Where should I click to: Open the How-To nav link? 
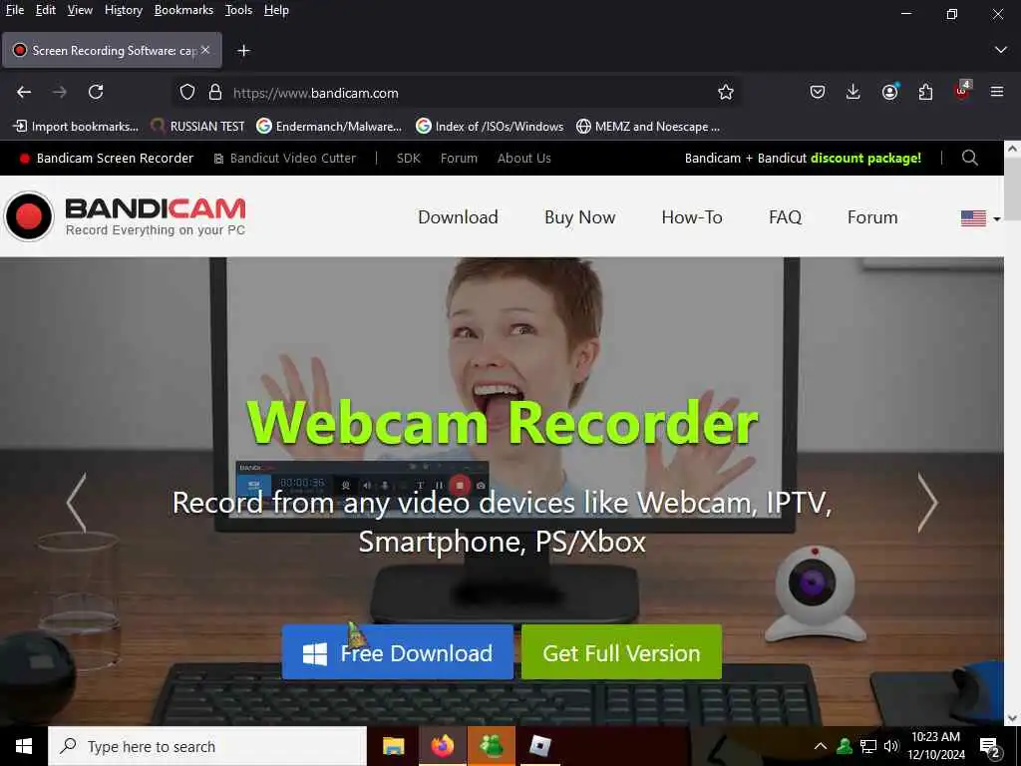[x=692, y=217]
